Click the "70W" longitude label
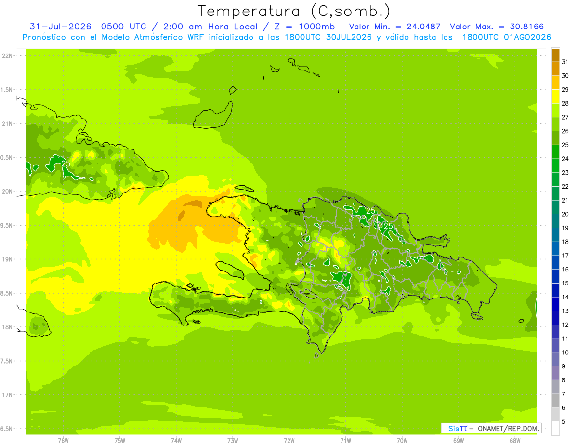 click(x=402, y=441)
